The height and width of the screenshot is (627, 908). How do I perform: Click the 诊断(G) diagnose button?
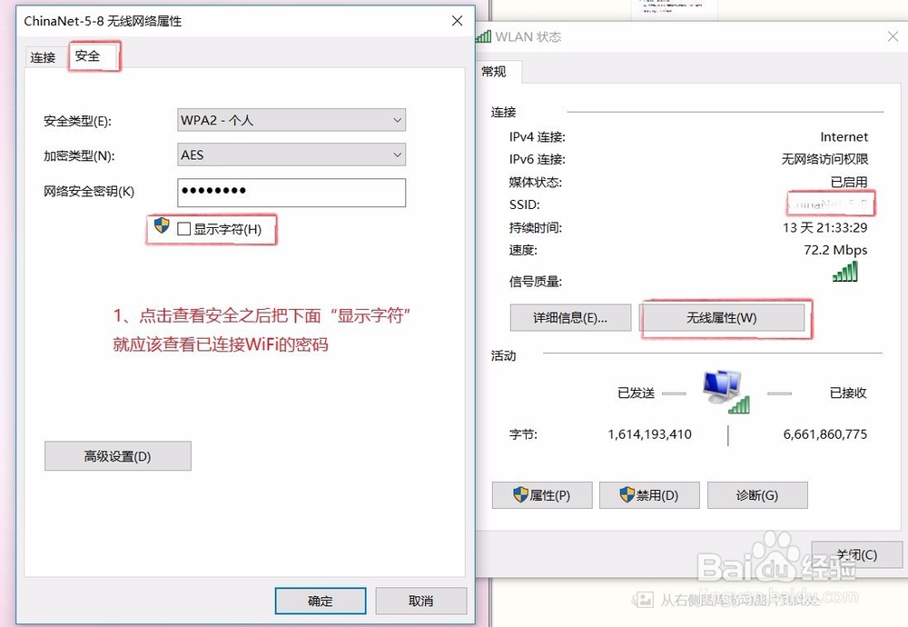coord(757,495)
